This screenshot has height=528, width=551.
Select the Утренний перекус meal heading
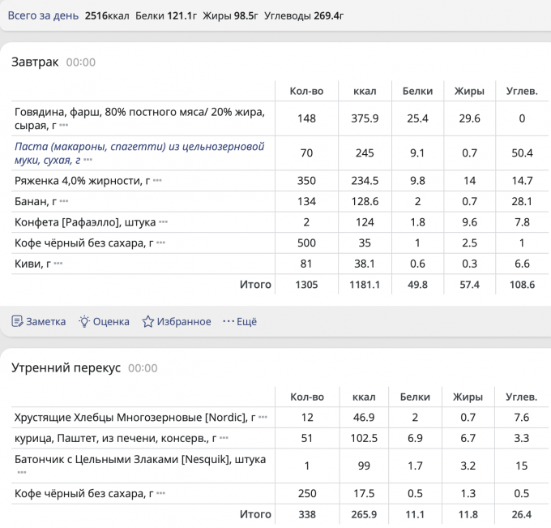[66, 368]
